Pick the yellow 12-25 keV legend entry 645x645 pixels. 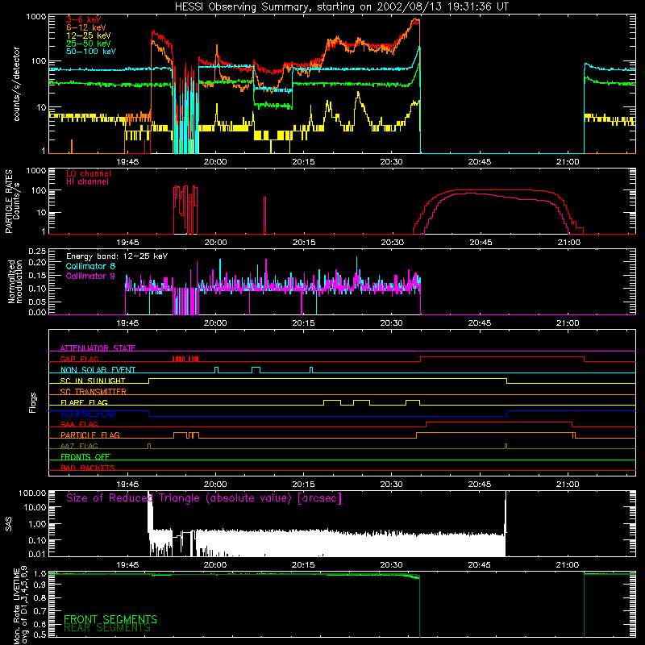[89, 35]
